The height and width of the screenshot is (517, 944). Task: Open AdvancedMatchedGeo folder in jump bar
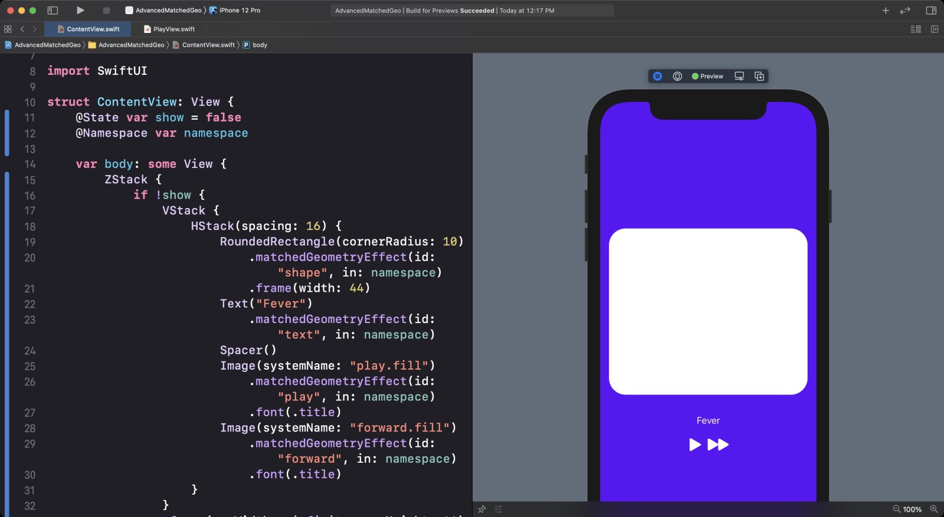click(126, 45)
